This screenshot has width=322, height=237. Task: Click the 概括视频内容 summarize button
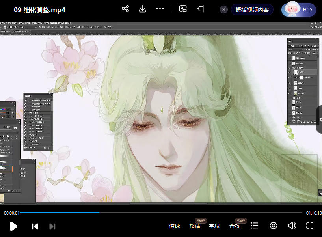pyautogui.click(x=252, y=9)
